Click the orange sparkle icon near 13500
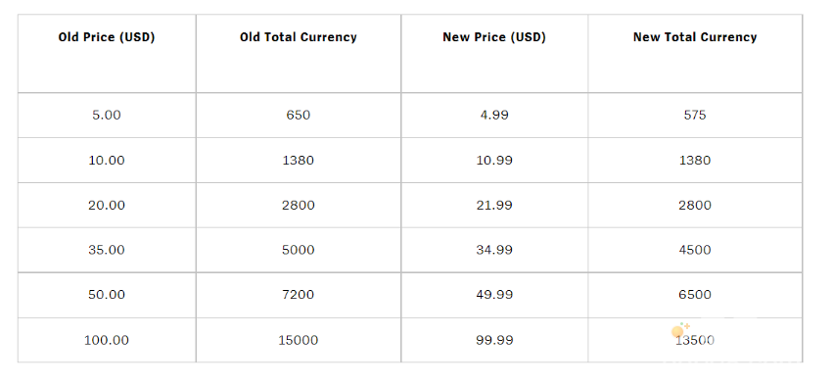833x384 pixels. point(680,330)
